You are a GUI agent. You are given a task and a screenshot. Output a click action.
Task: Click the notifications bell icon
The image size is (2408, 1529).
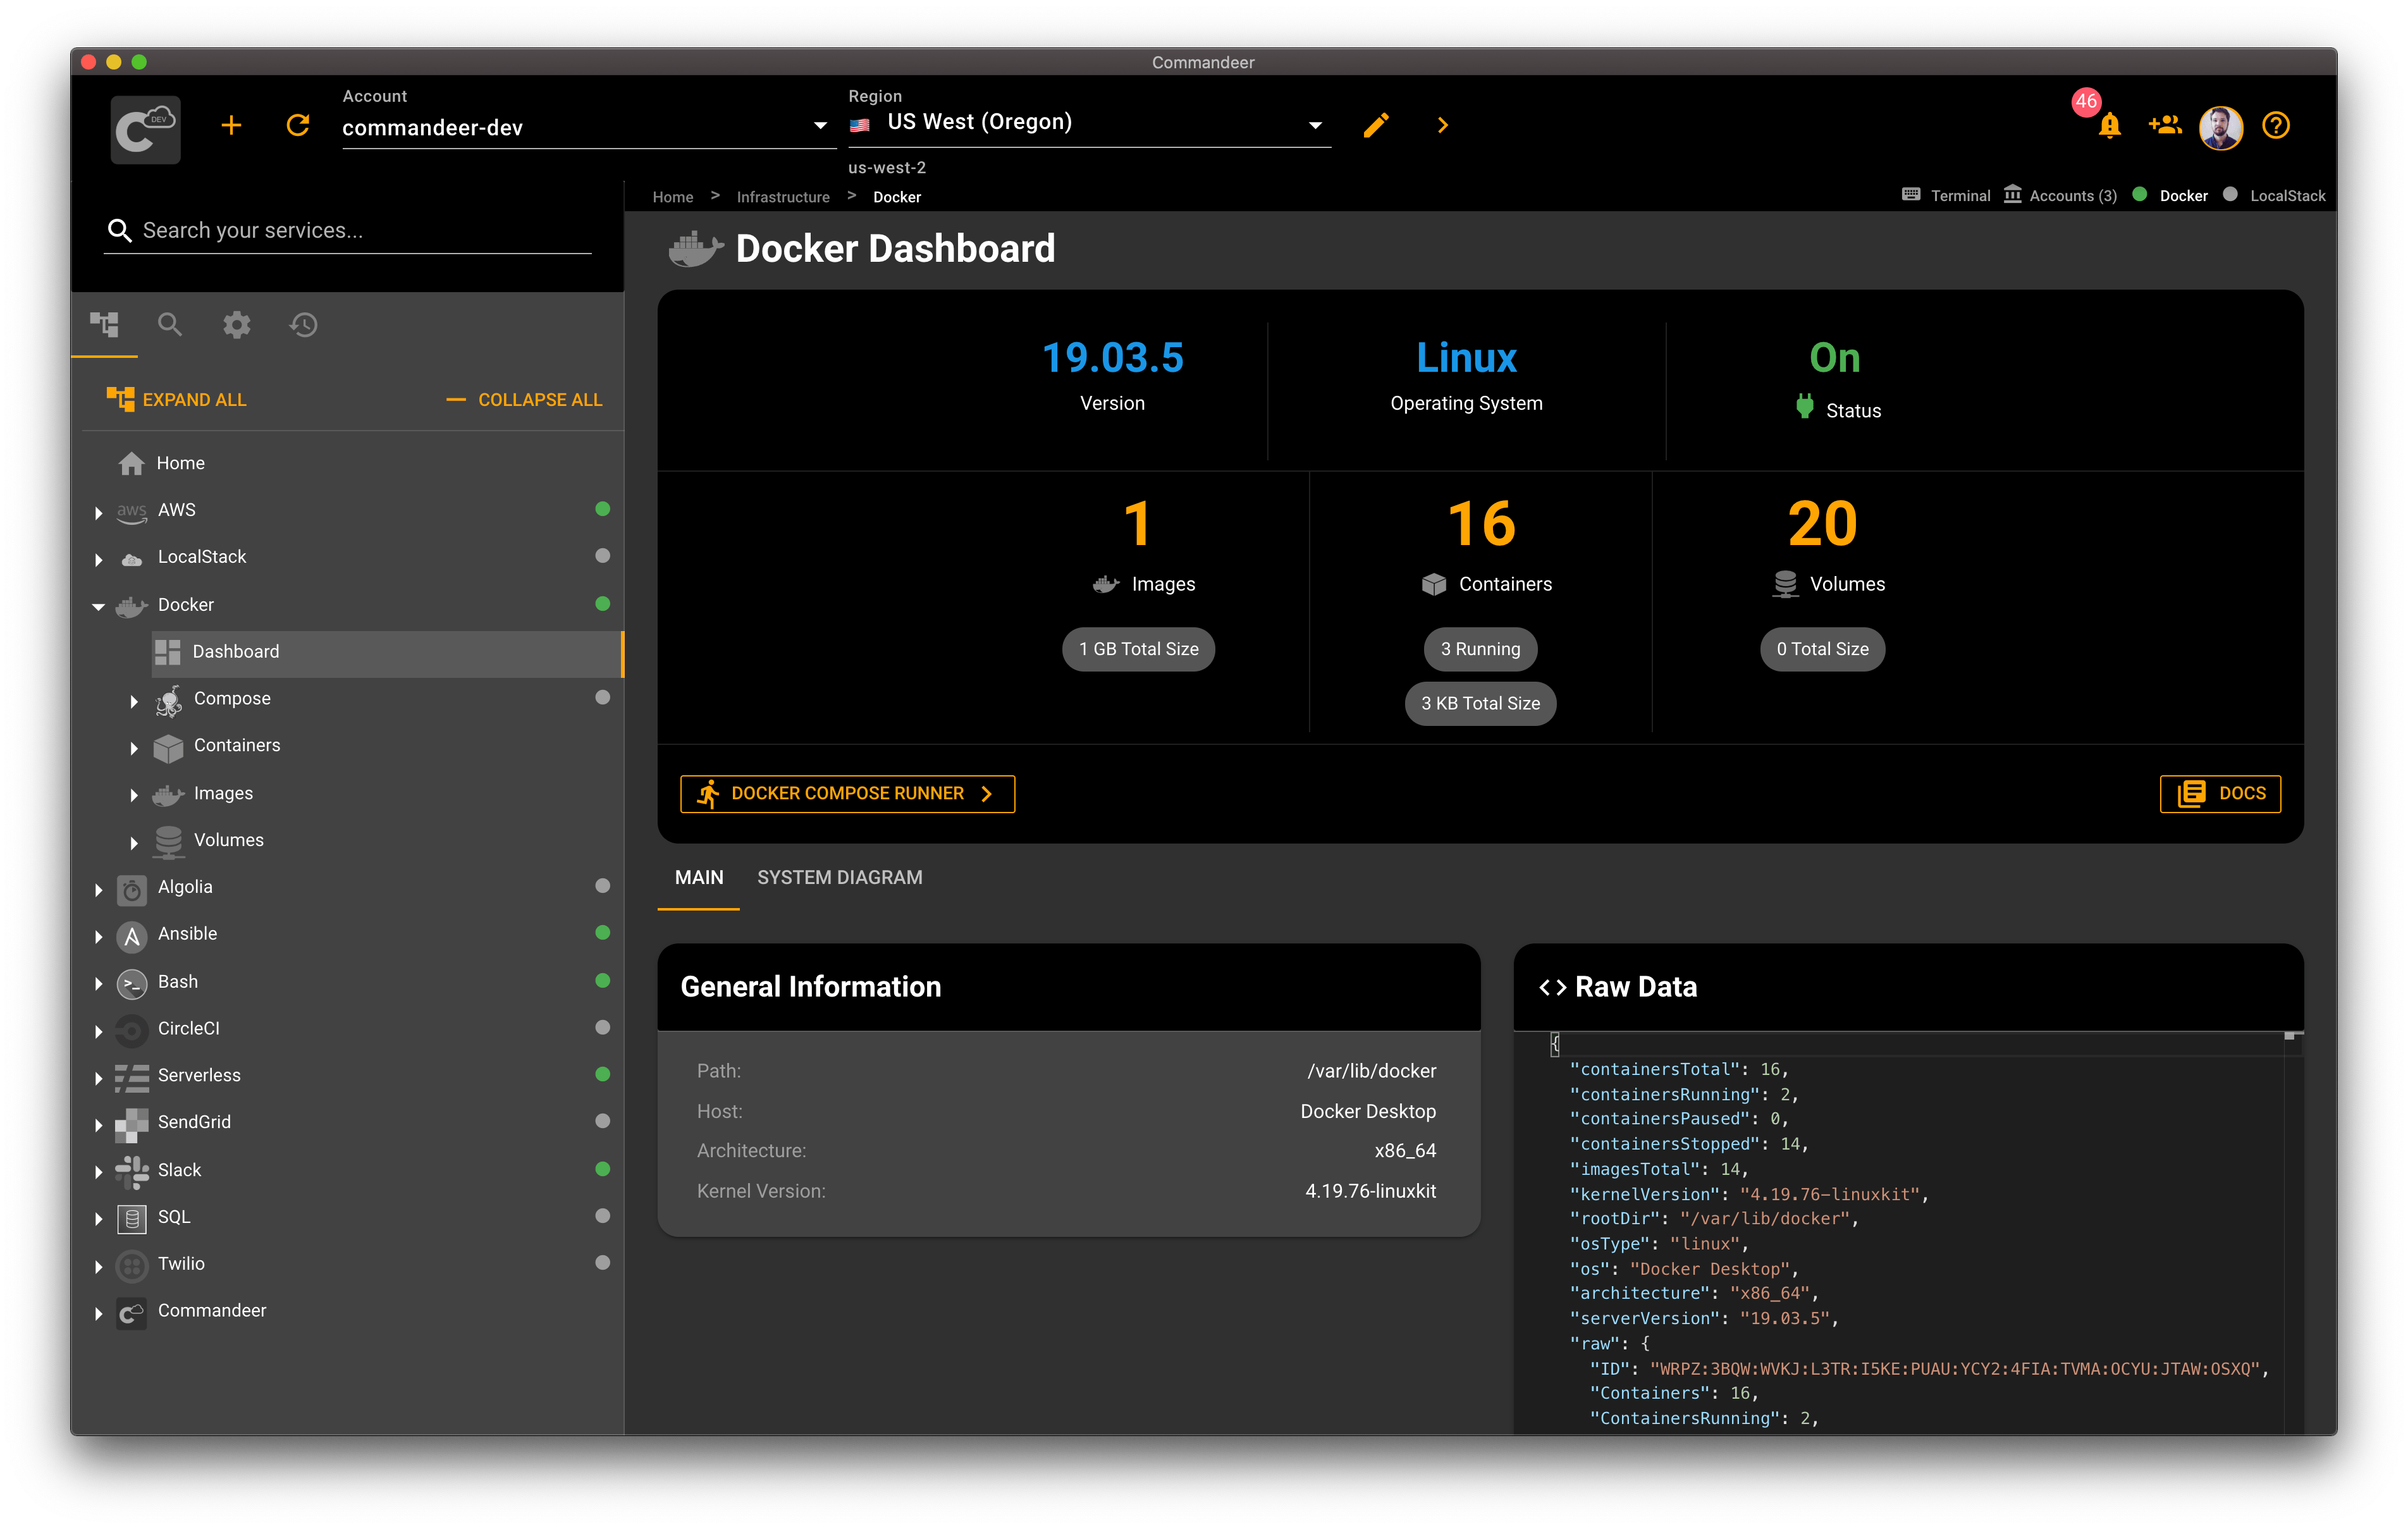click(x=2109, y=126)
